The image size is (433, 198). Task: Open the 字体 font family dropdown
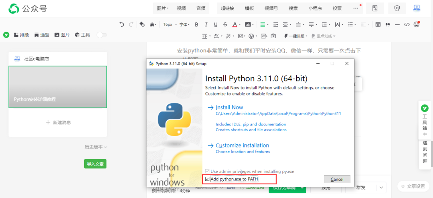point(184,24)
